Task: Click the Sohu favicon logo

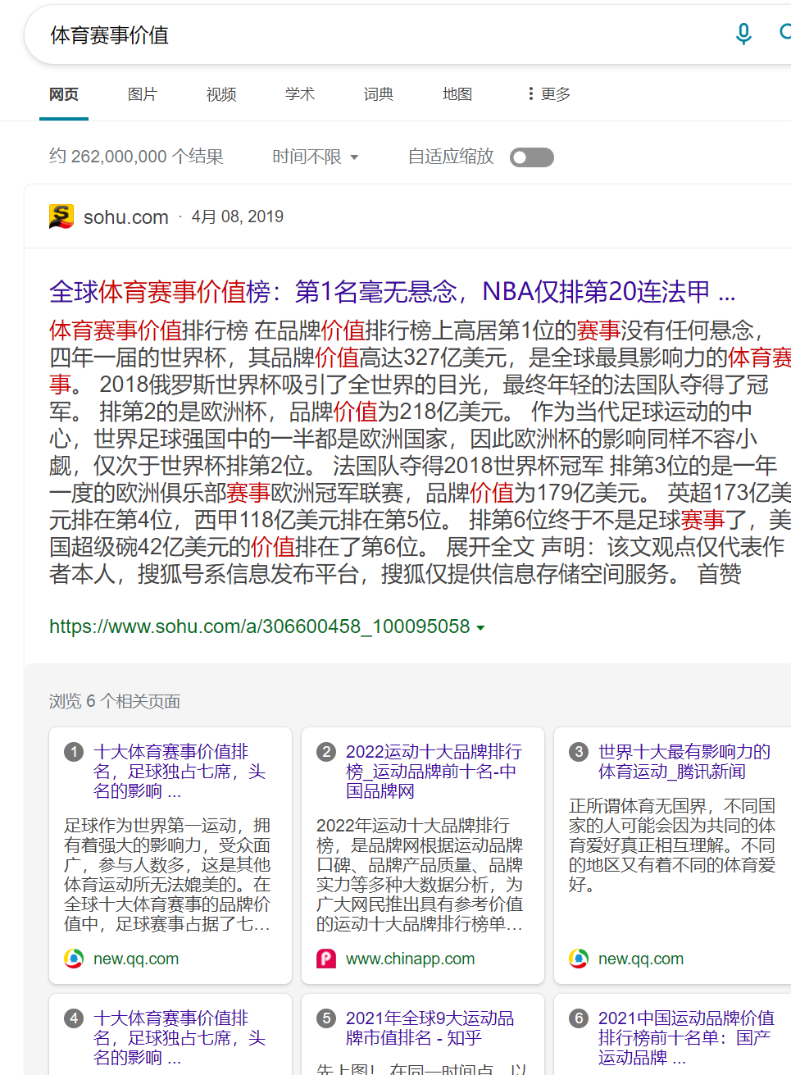Action: tap(61, 216)
